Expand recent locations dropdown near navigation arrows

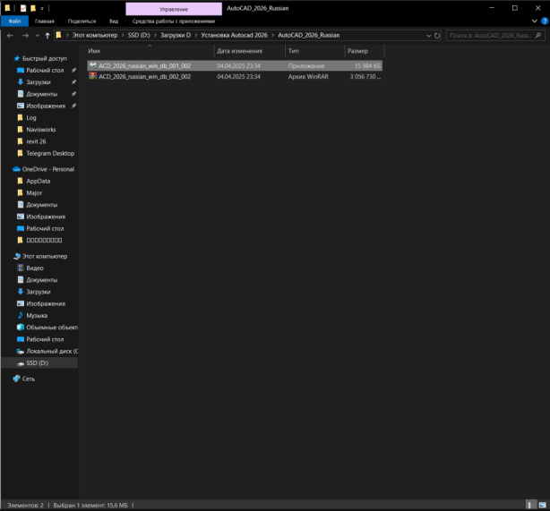coord(37,36)
